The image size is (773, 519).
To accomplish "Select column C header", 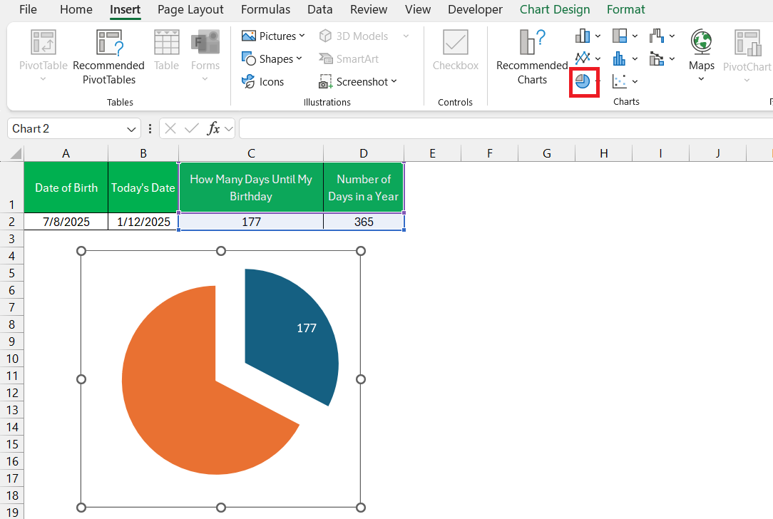I will [251, 153].
